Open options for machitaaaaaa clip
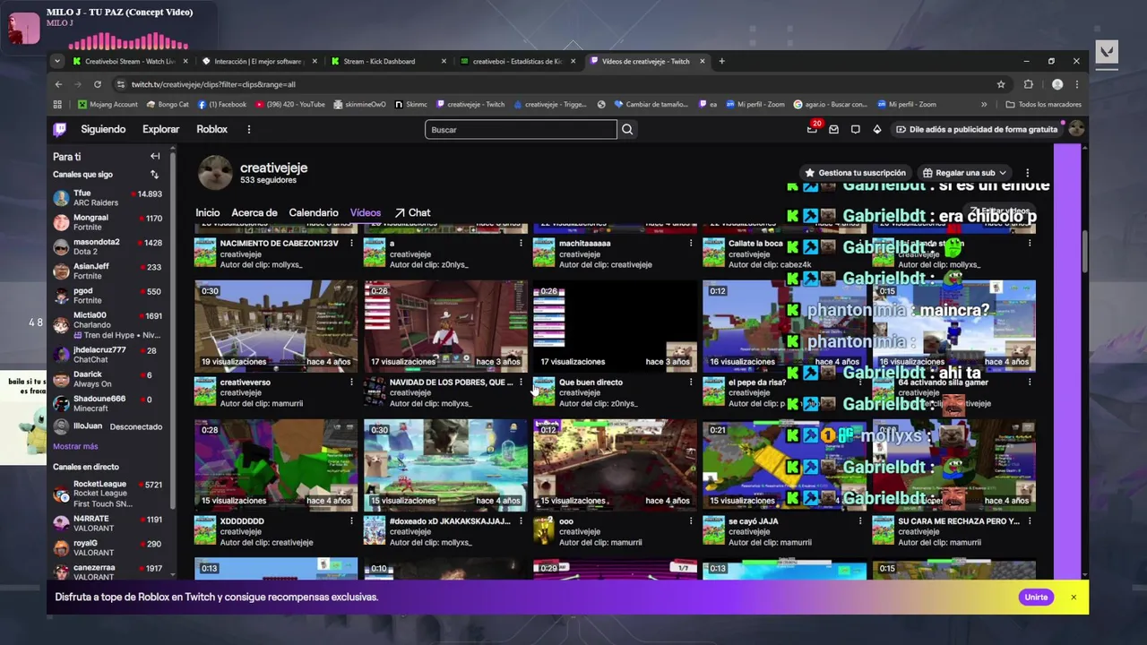This screenshot has width=1147, height=645. (690, 244)
